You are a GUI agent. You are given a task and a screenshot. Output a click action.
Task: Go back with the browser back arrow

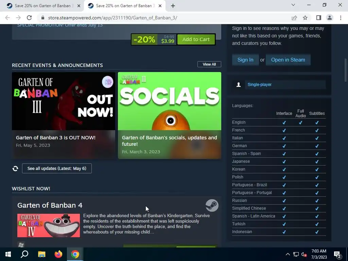[7, 18]
